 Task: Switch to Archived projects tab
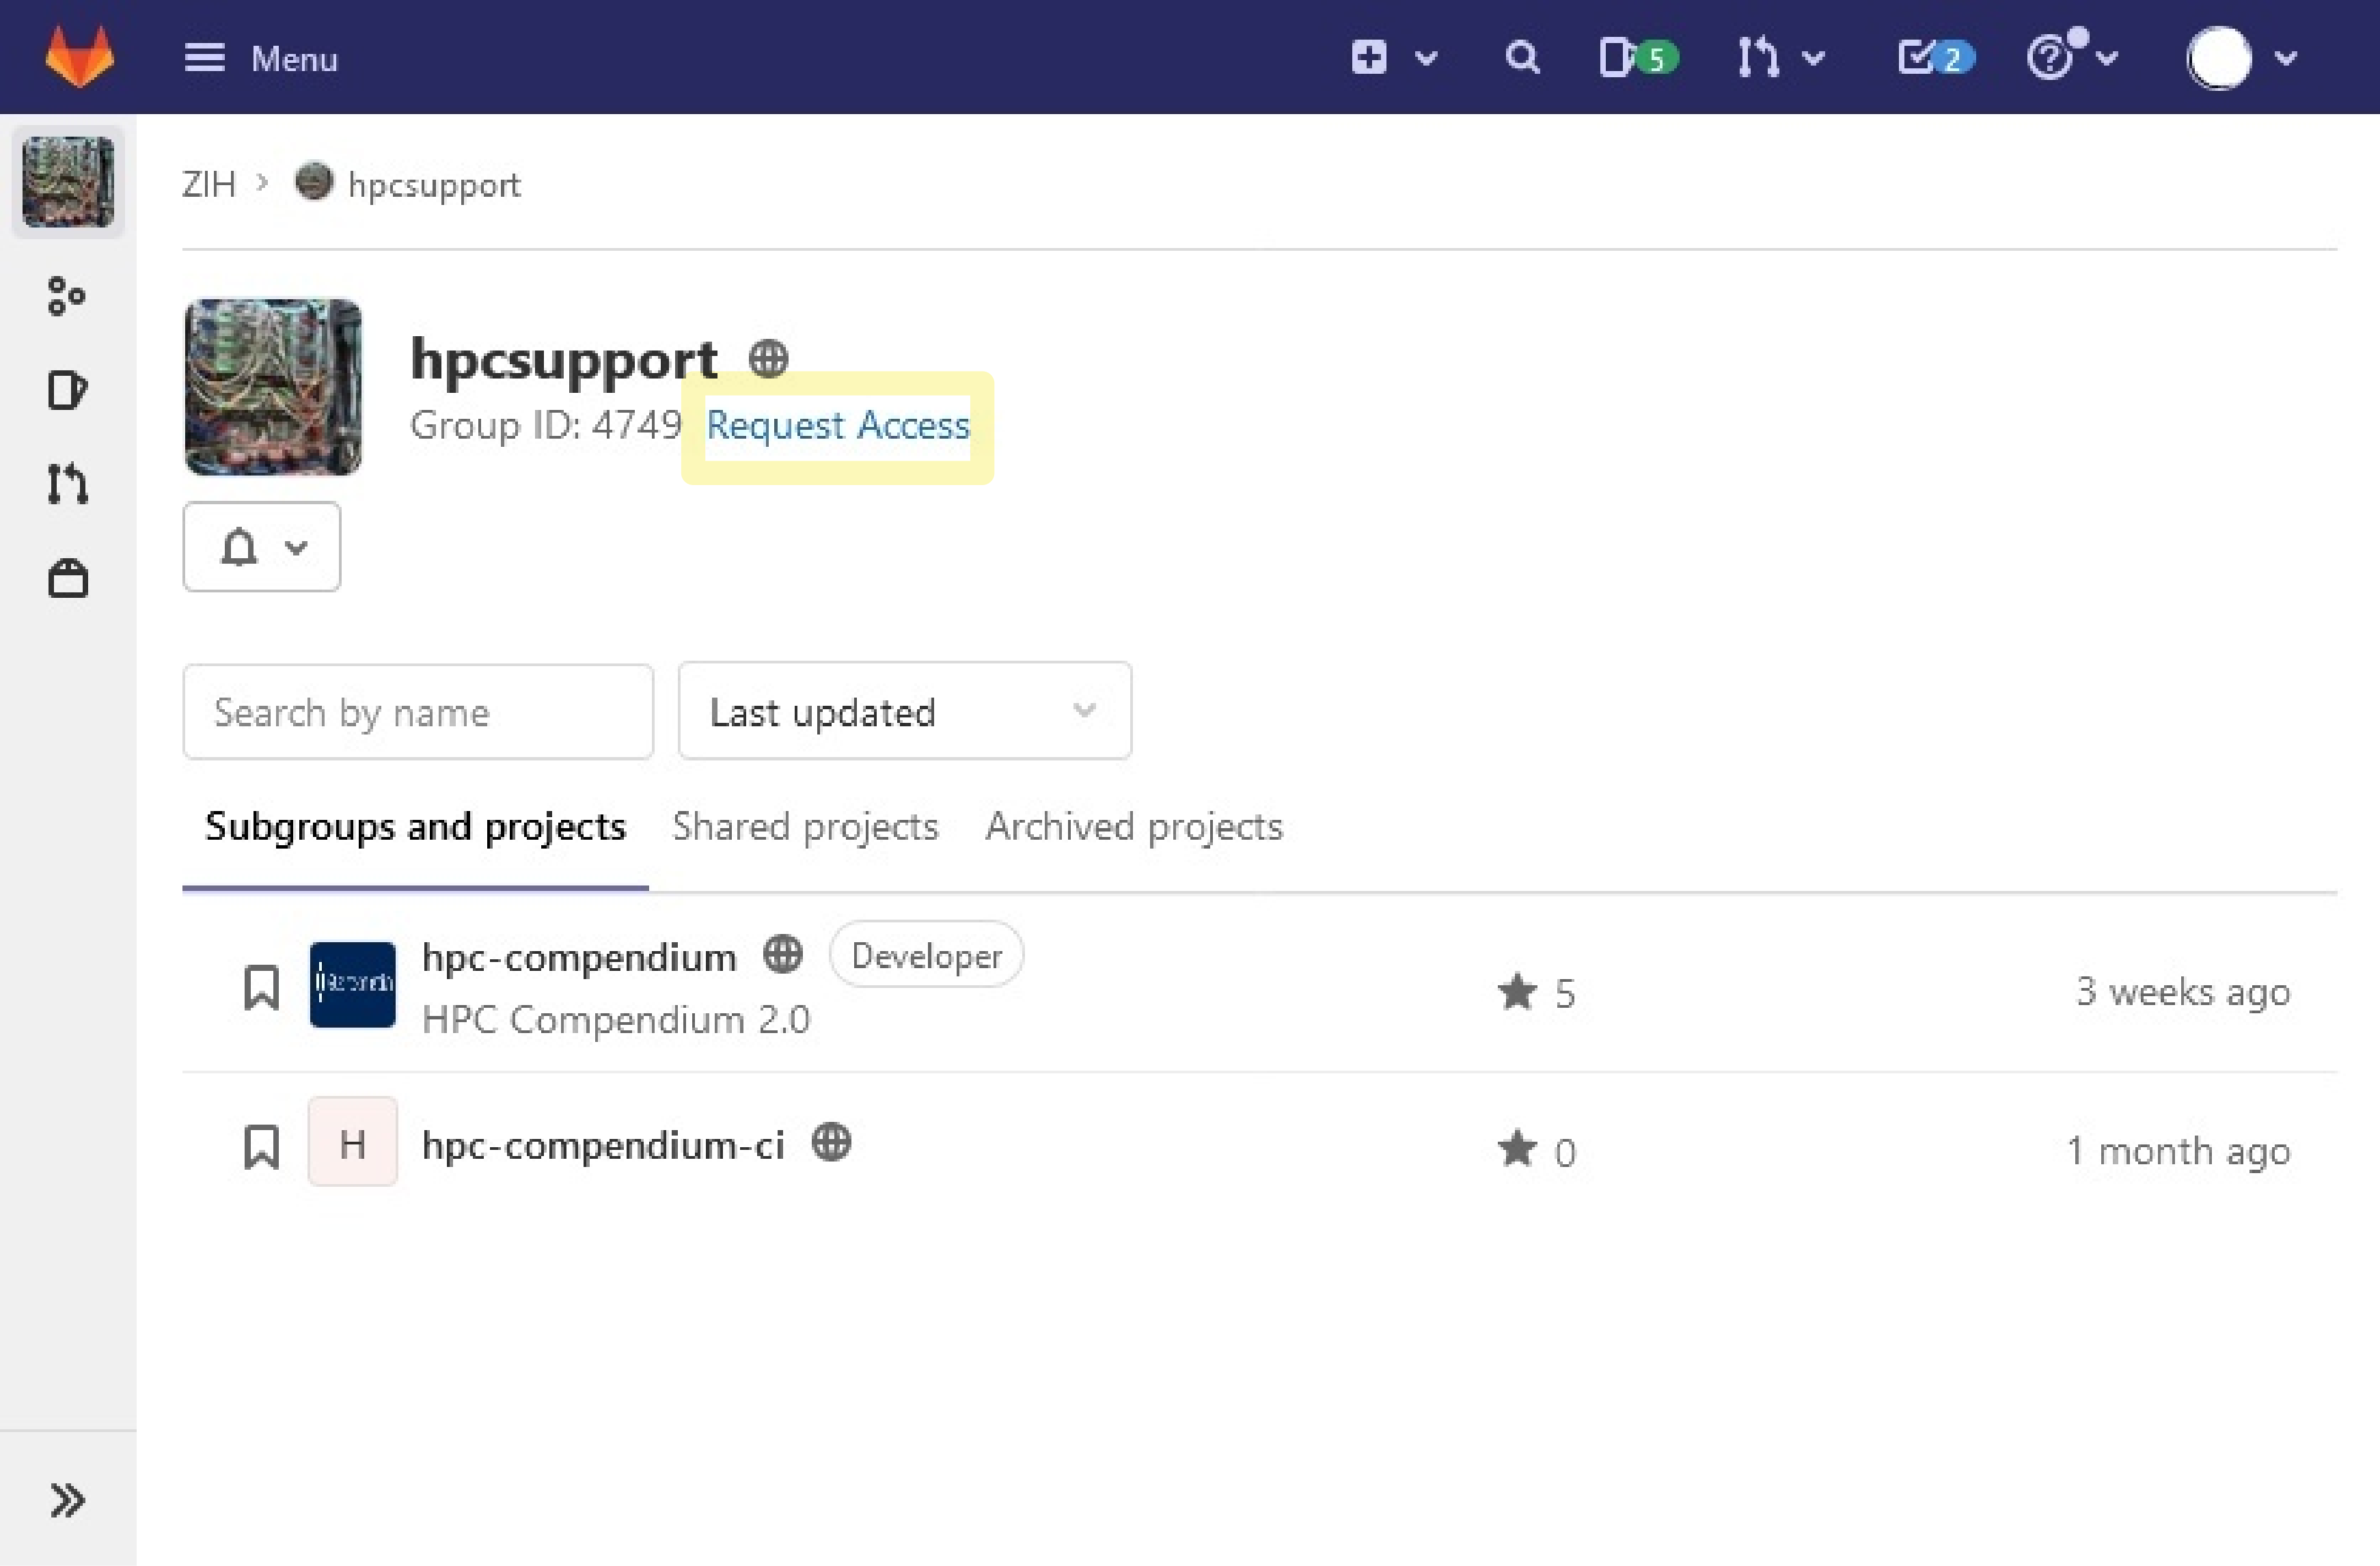coord(1134,827)
